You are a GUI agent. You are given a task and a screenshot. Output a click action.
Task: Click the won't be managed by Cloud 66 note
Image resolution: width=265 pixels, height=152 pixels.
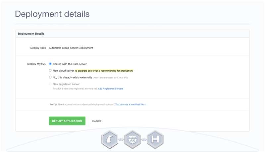110,78
